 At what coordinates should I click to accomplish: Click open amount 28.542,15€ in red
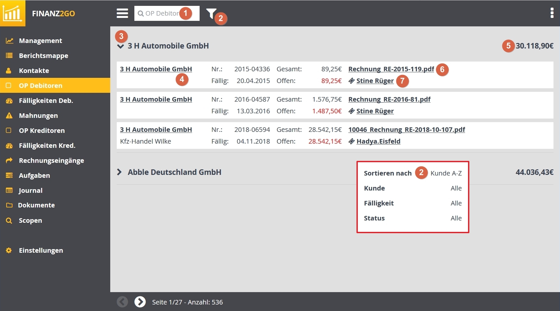tap(325, 141)
